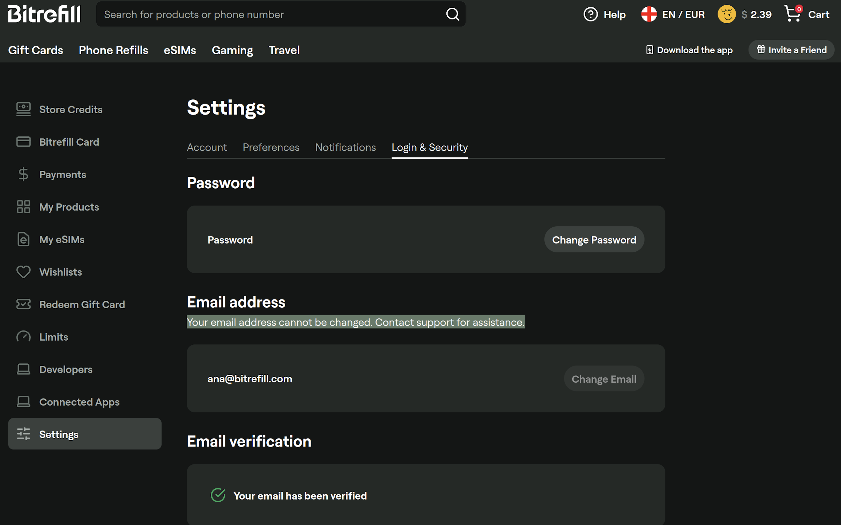
Task: Open My eSIMs sidebar item
Action: point(62,239)
